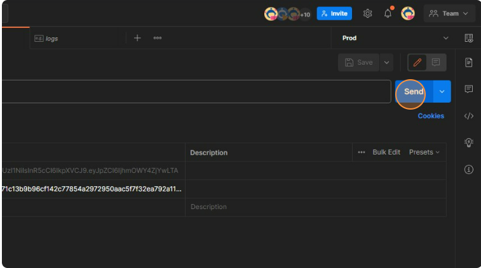
Task: Click the Send button
Action: tap(414, 92)
